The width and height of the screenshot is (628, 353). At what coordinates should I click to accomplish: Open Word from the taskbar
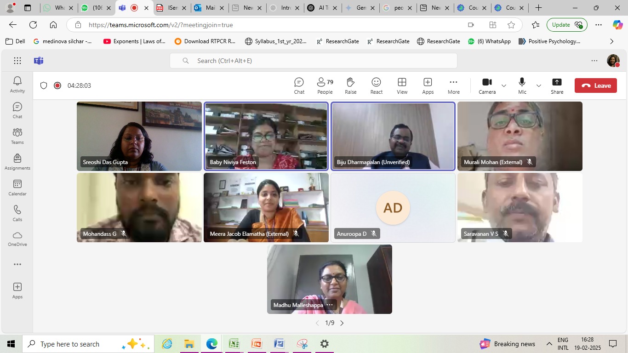(279, 344)
